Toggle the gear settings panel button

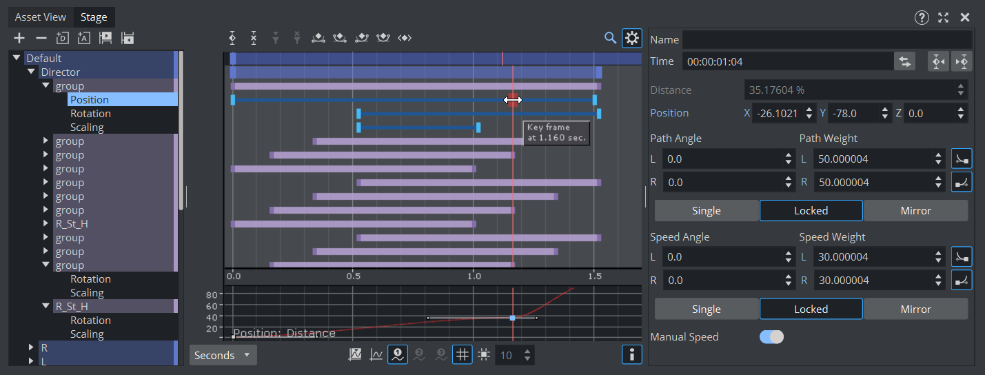pos(631,38)
